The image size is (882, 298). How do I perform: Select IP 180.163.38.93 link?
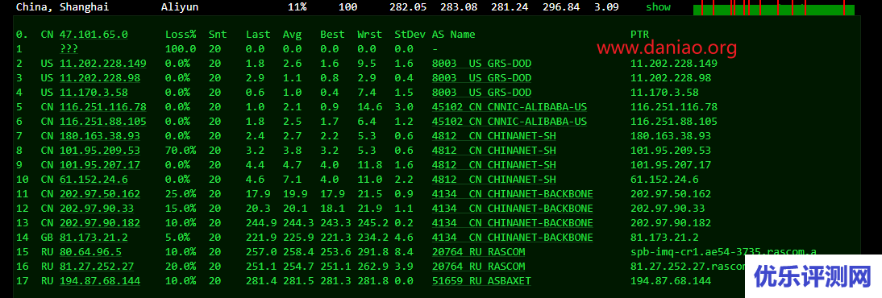pos(99,136)
